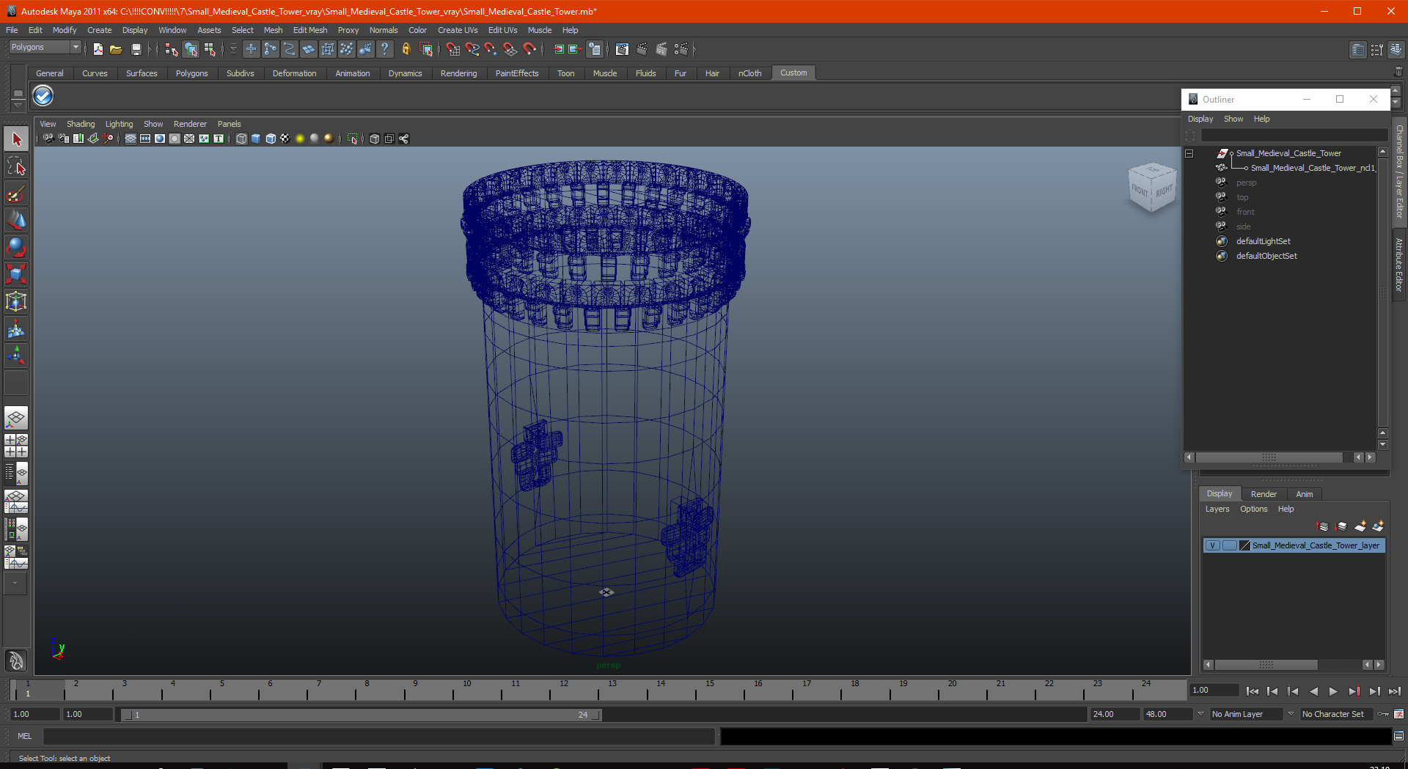This screenshot has height=769, width=1408.
Task: Expand the toolbox layout arrow button
Action: (x=15, y=584)
